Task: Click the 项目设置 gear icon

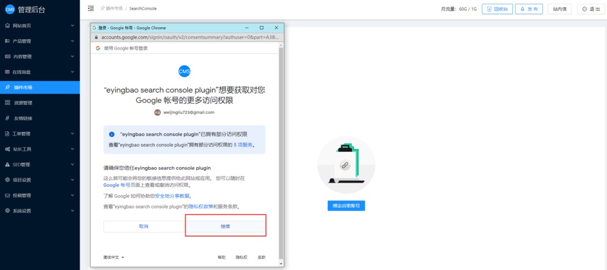Action: tap(7, 180)
